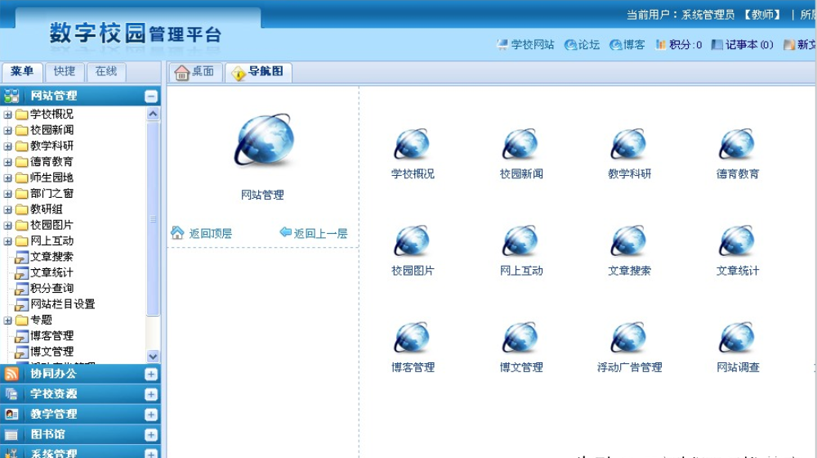Viewport: 817px width, 458px height.
Task: Click the 图书馆 section icon
Action: tap(11, 434)
